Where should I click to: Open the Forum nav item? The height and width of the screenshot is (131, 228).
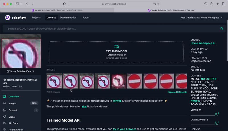pyautogui.click(x=86, y=18)
